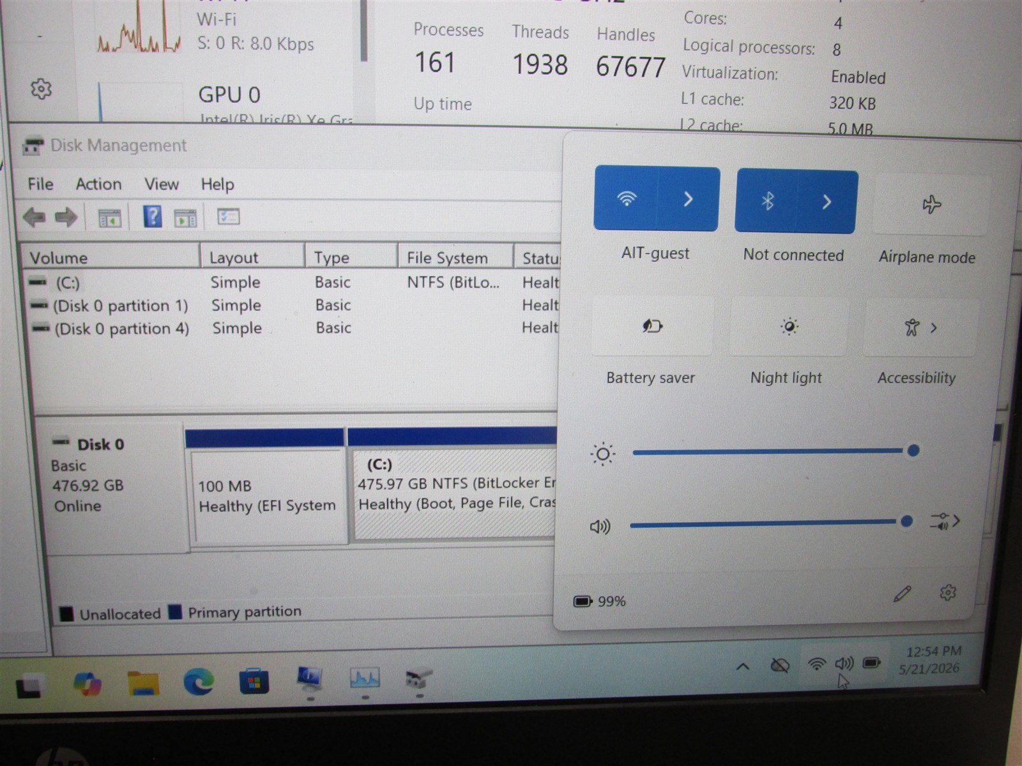Expand Bluetooth devices chevron

pyautogui.click(x=827, y=202)
